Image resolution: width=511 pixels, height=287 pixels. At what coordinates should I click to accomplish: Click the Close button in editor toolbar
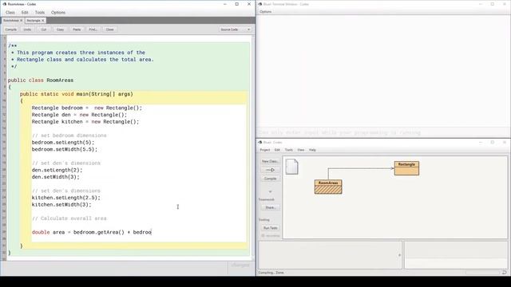click(x=110, y=29)
